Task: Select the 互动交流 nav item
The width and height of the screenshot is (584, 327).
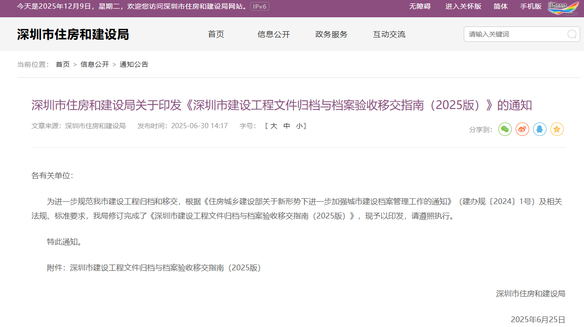Action: [x=389, y=34]
